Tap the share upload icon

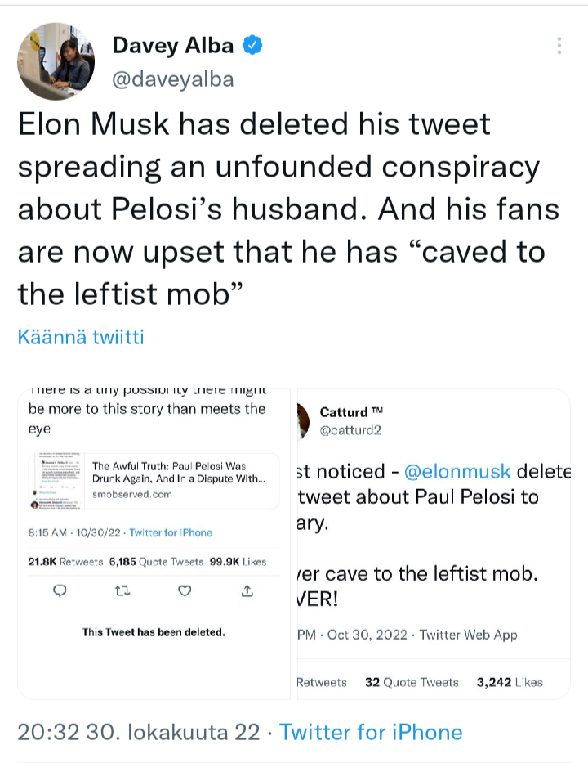tap(247, 591)
